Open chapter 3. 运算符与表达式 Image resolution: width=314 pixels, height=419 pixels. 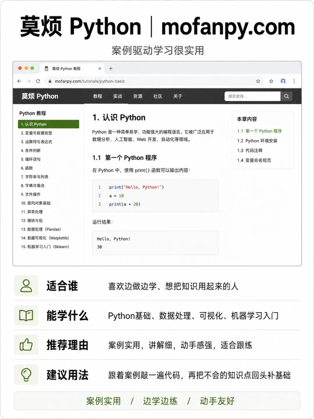coord(36,142)
